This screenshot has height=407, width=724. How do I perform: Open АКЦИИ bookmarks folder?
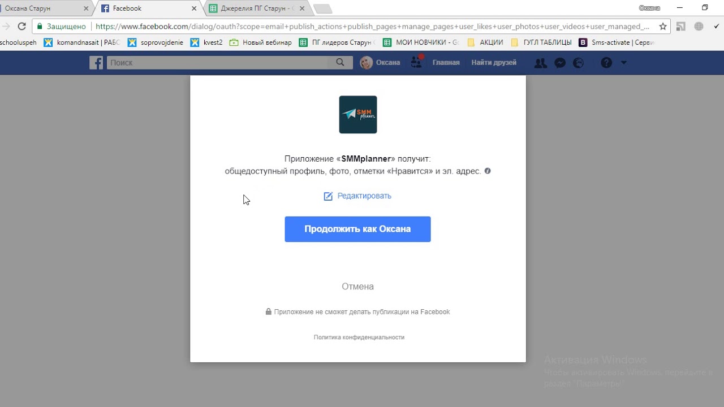[x=485, y=42]
